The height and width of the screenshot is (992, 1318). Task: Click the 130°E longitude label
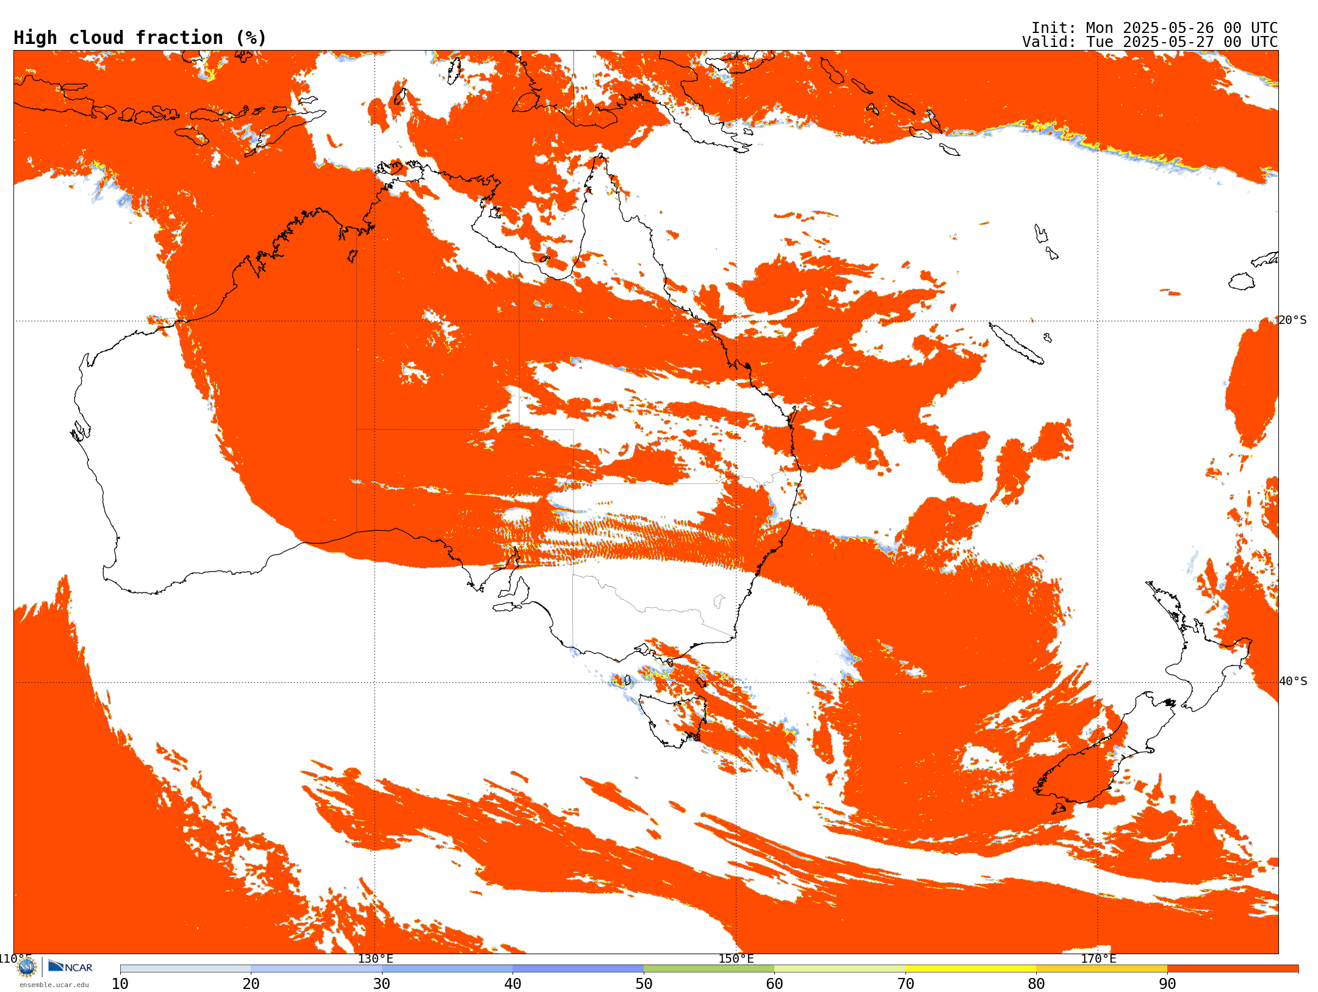tap(375, 958)
